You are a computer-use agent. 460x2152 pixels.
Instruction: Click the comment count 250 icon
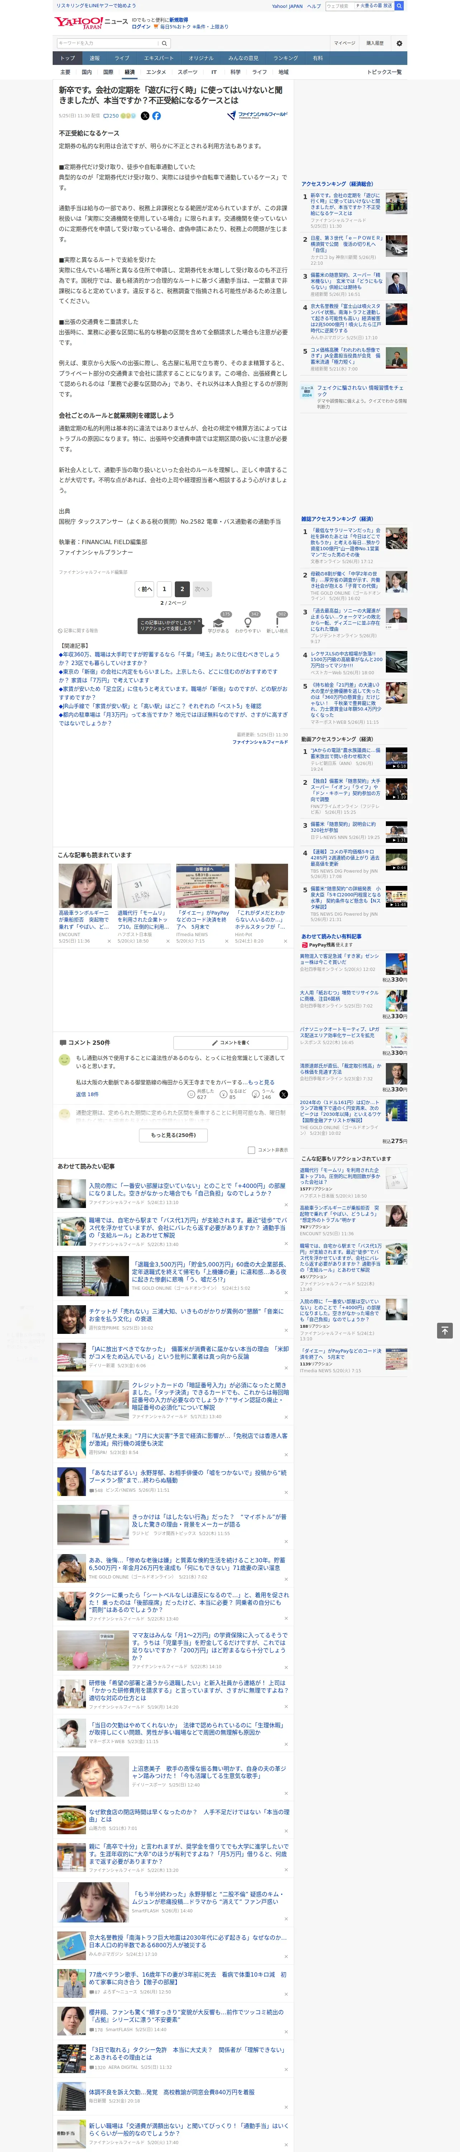coord(110,116)
